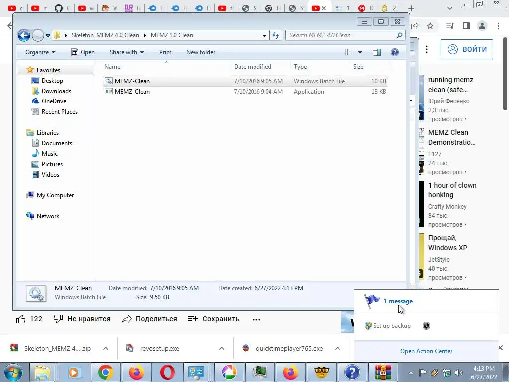Screen dimensions: 509x382
Task: Click the Opera icon in the taskbar
Action: pyautogui.click(x=168, y=372)
